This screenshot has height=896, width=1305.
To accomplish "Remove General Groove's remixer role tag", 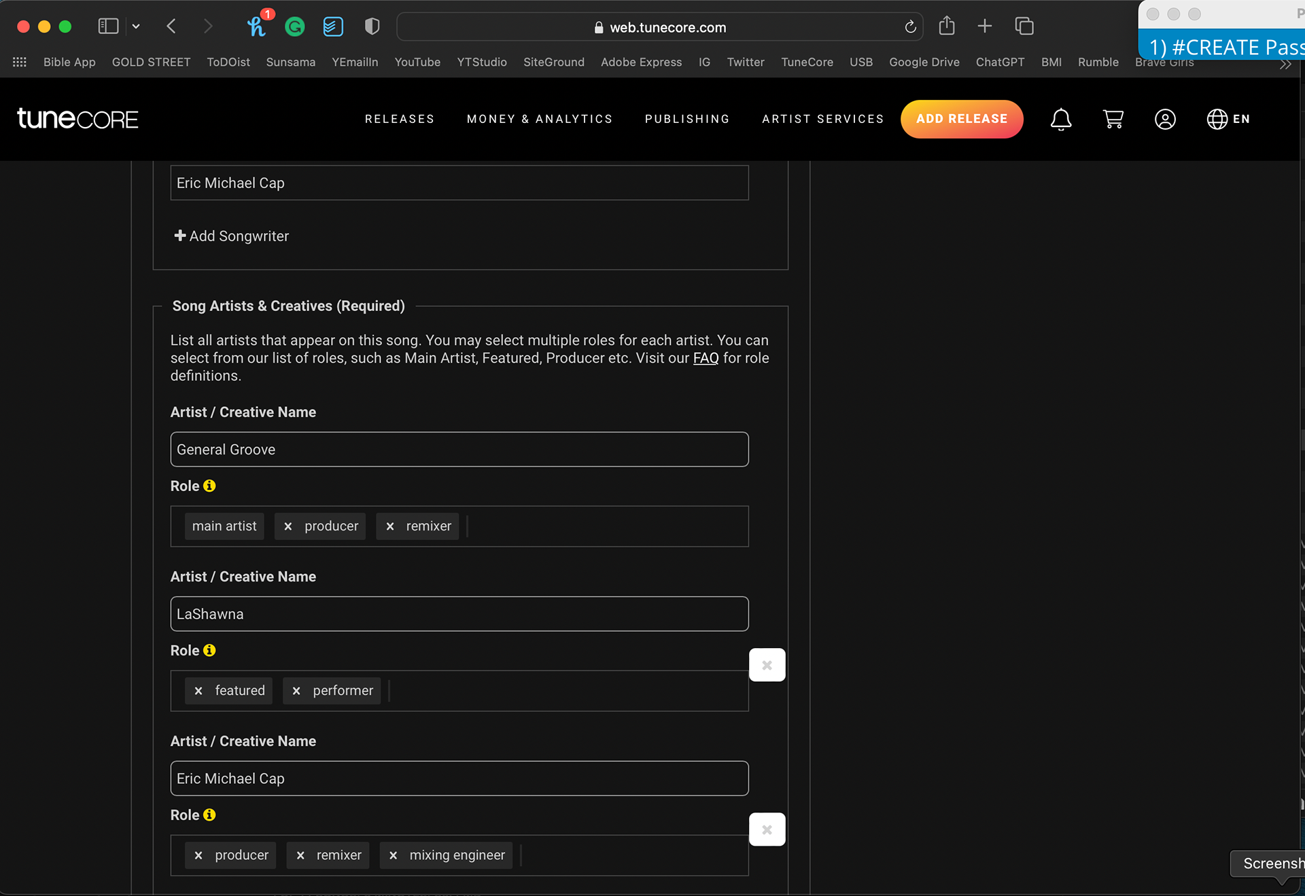I will click(x=390, y=526).
